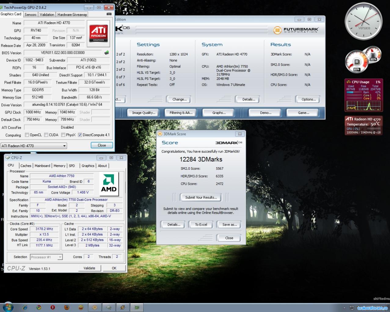Viewport: 390px width, 312px height.
Task: Click OK button in CPU-Z
Action: (x=114, y=268)
